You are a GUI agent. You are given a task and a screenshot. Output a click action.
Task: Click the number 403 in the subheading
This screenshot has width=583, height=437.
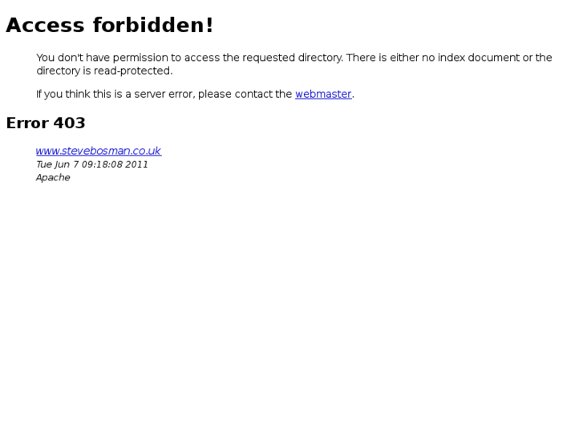[x=70, y=123]
